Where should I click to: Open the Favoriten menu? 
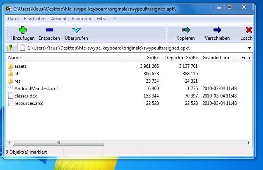81,19
